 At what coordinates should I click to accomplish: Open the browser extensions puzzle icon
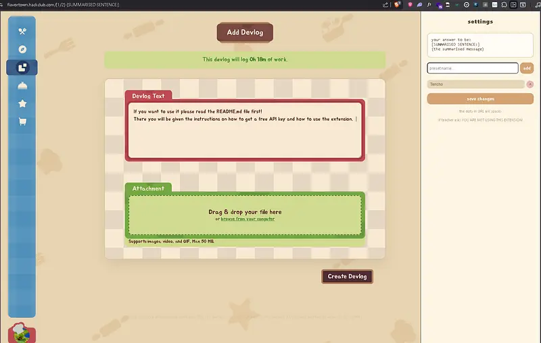point(505,5)
